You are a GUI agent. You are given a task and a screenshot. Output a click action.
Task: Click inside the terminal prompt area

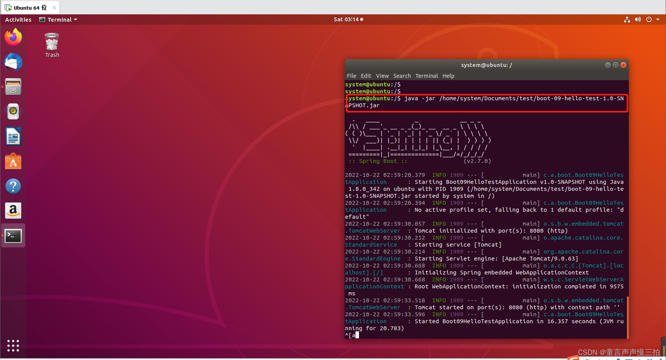click(x=465, y=335)
